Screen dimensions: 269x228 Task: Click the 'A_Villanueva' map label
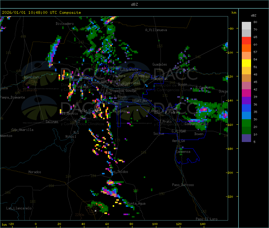point(156,30)
